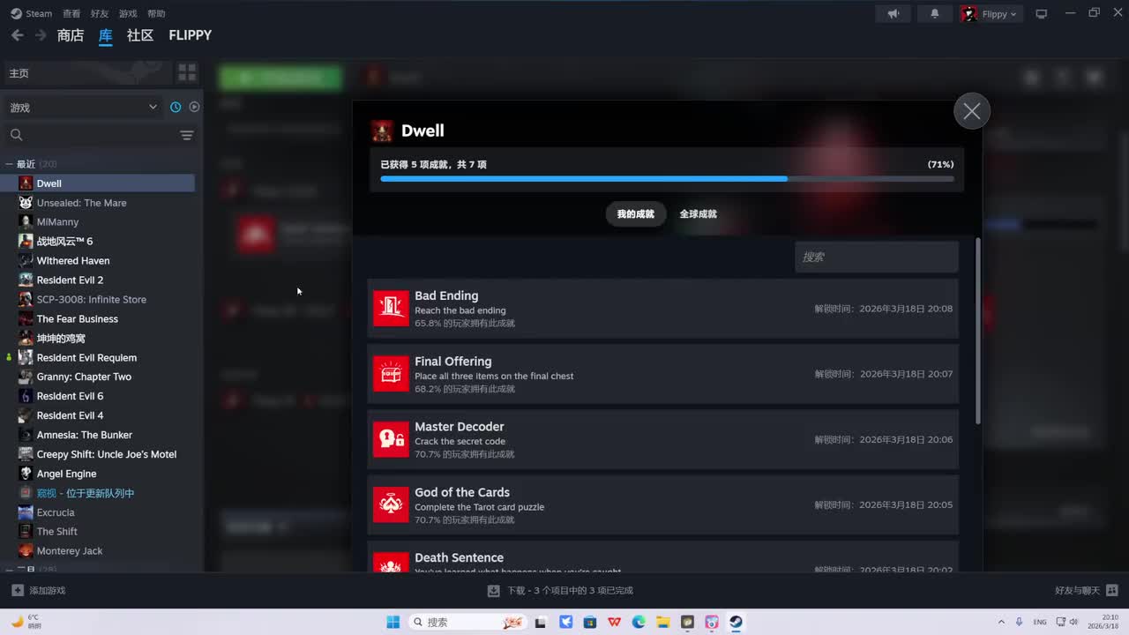Switch to the 商店 tab
The height and width of the screenshot is (635, 1129).
coord(71,35)
